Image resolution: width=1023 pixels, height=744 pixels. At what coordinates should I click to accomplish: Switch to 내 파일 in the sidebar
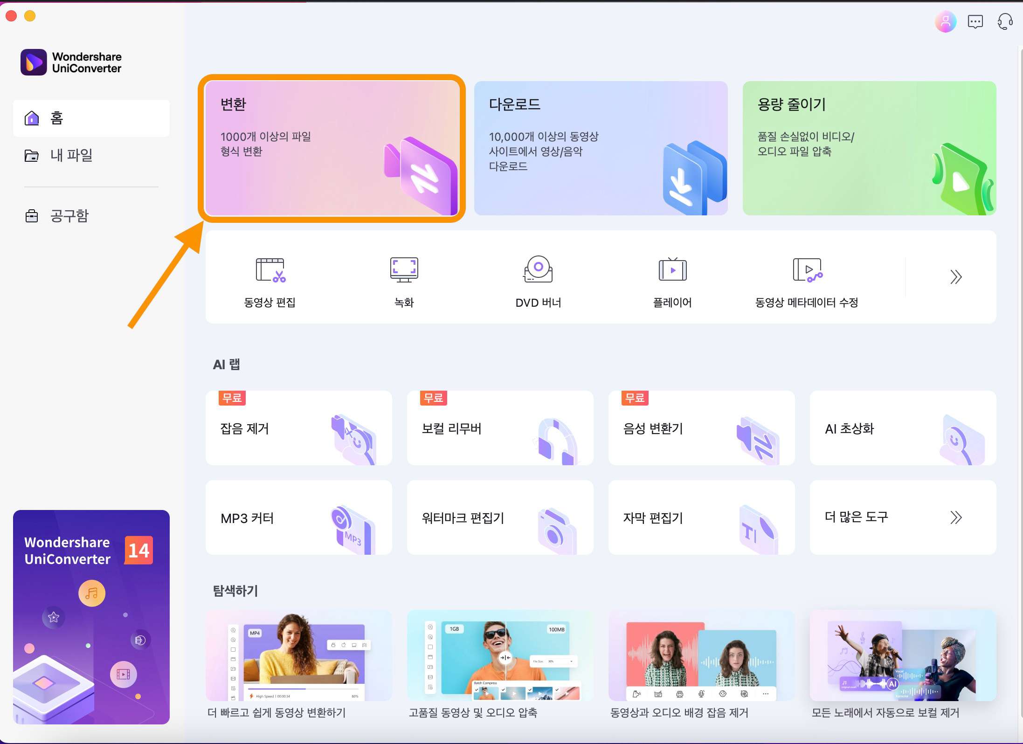(91, 155)
